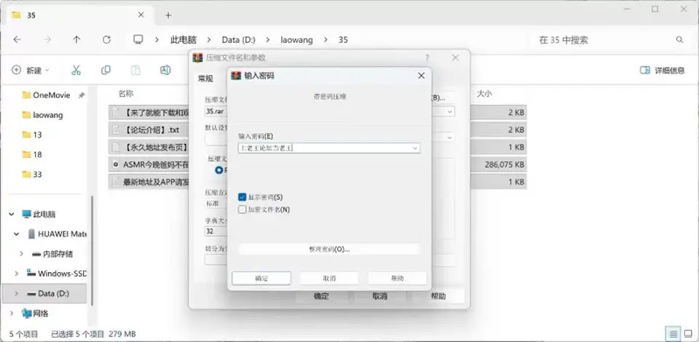Click WinRAR icon in 输入密码 title bar
699x342 pixels.
pos(236,76)
